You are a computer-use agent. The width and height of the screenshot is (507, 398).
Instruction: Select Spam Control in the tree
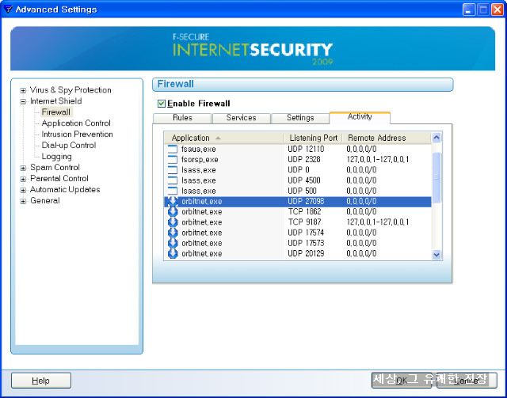tap(55, 167)
